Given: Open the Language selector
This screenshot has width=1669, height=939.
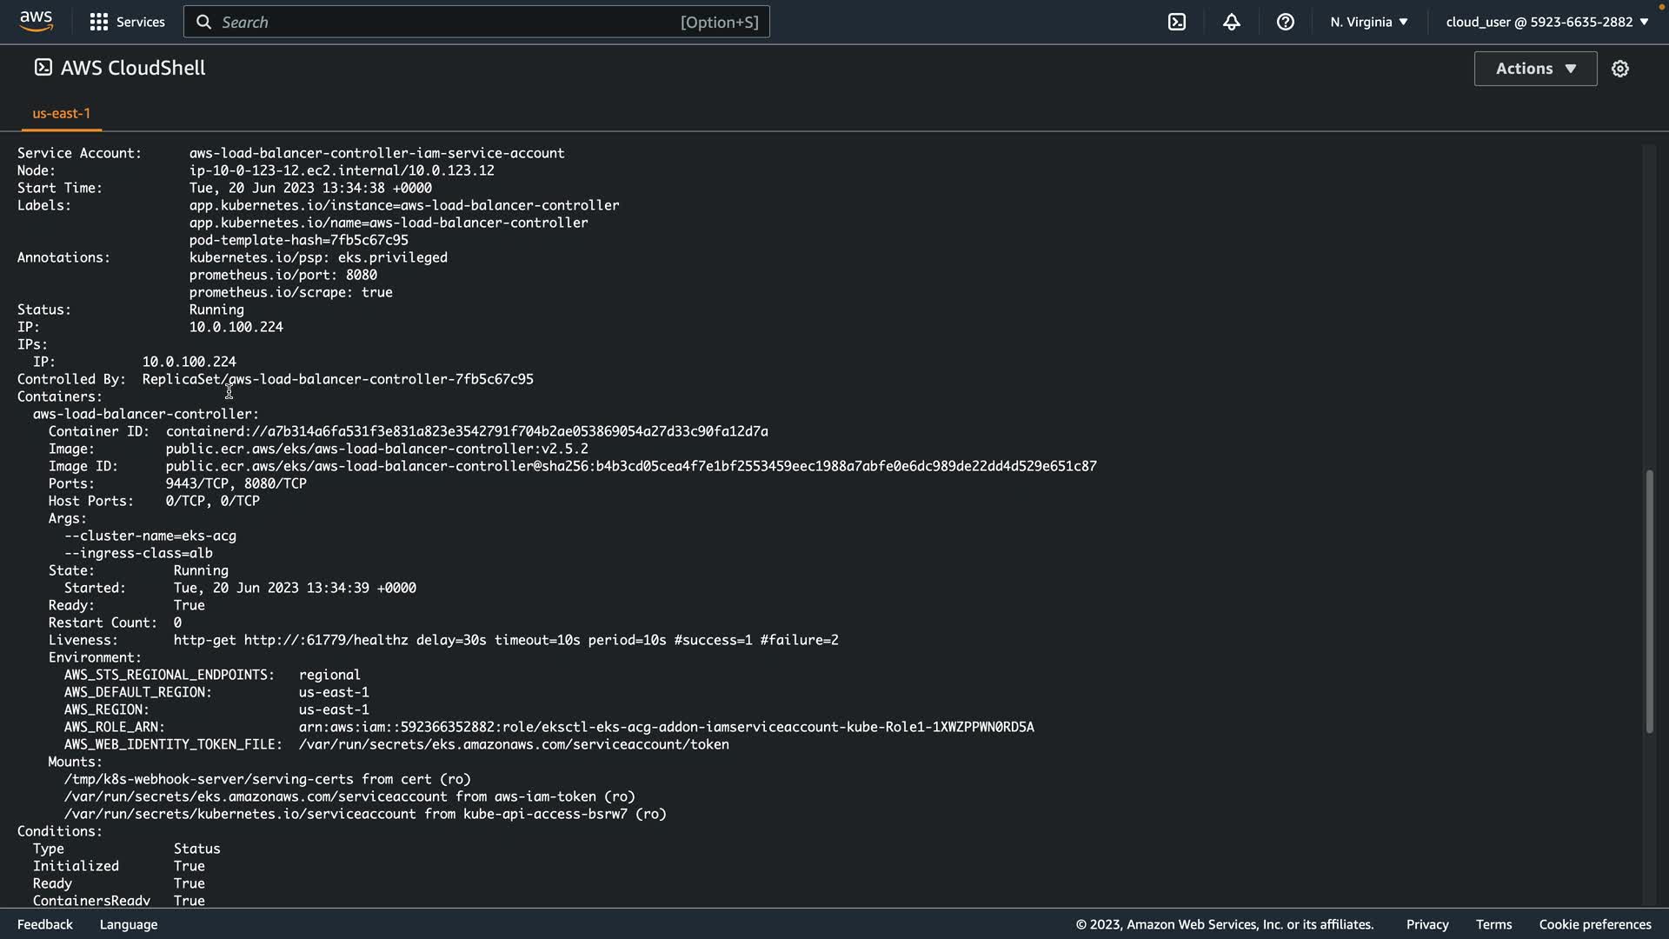Looking at the screenshot, I should [129, 924].
